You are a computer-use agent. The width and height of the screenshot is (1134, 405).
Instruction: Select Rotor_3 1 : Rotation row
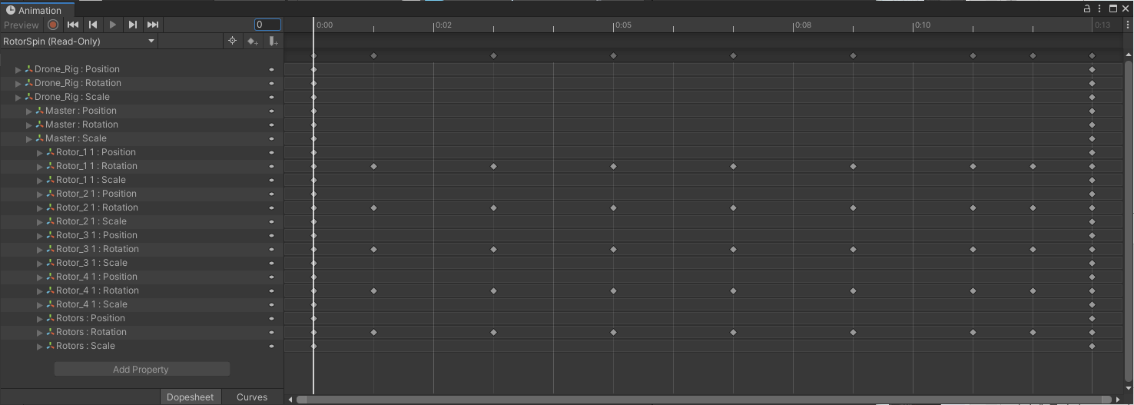(141, 249)
